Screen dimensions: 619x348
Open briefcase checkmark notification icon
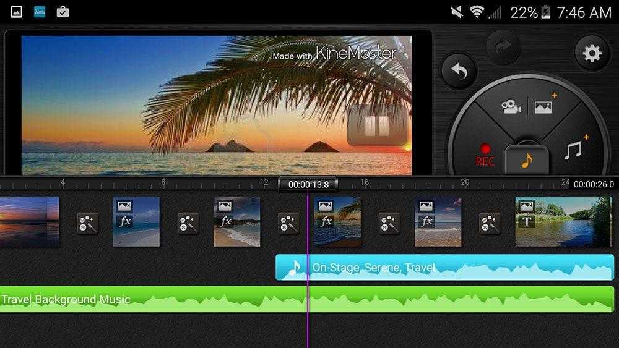tap(63, 12)
